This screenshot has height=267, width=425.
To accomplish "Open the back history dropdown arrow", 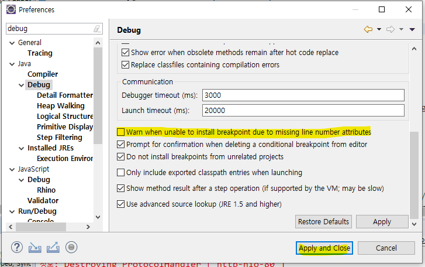I will coord(379,29).
